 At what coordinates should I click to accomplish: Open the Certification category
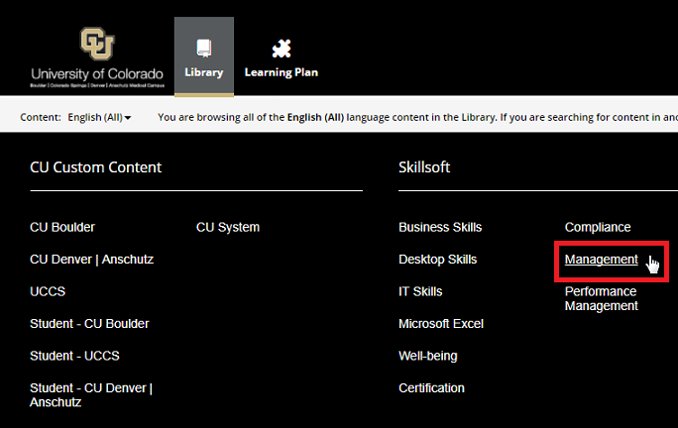431,387
